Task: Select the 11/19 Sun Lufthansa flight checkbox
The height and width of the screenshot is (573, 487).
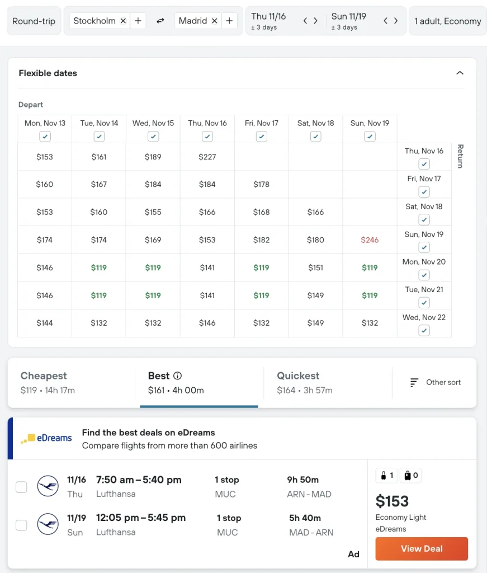Action: click(x=22, y=525)
